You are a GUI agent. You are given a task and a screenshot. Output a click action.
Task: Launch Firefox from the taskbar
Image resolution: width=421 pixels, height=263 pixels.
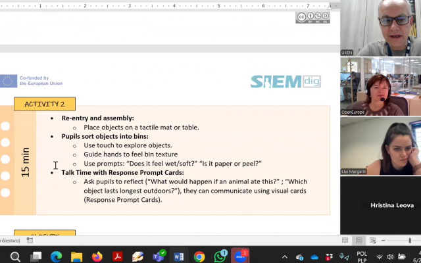pos(97,256)
